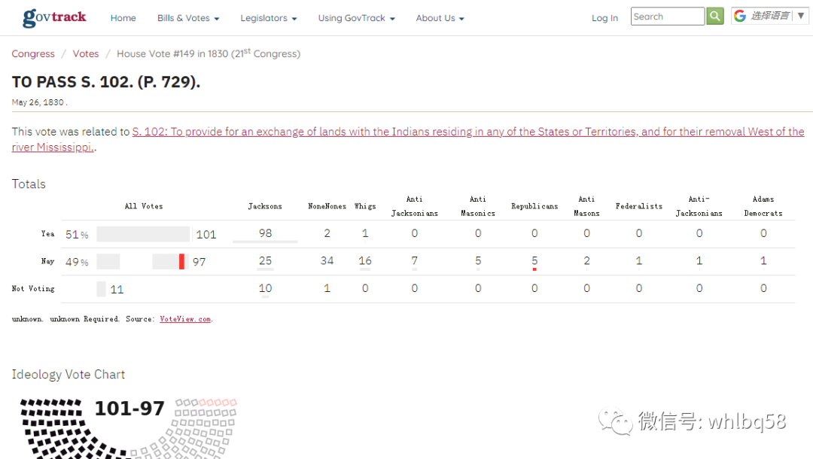Expand the Legislators menu

pyautogui.click(x=268, y=18)
